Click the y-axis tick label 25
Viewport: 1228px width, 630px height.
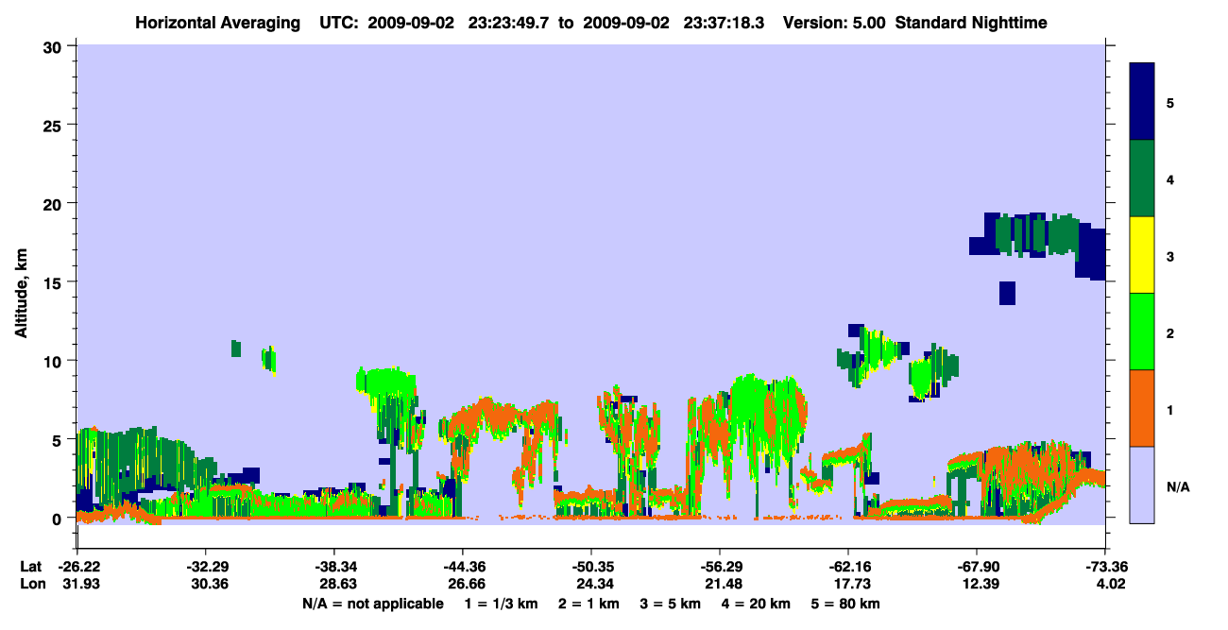pyautogui.click(x=54, y=125)
